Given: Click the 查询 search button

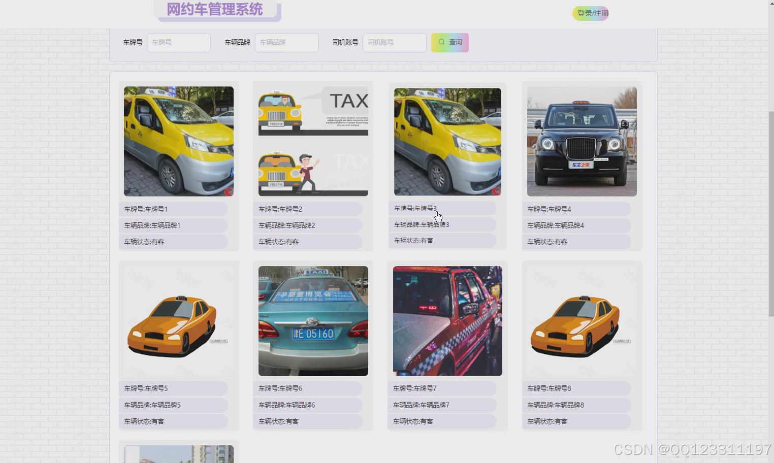Looking at the screenshot, I should 450,42.
